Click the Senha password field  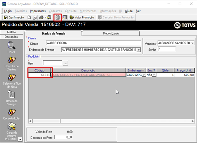(167, 49)
